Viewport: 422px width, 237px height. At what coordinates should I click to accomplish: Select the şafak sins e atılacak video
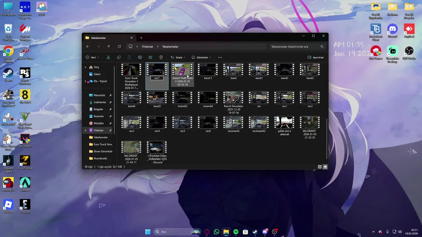[x=285, y=126]
